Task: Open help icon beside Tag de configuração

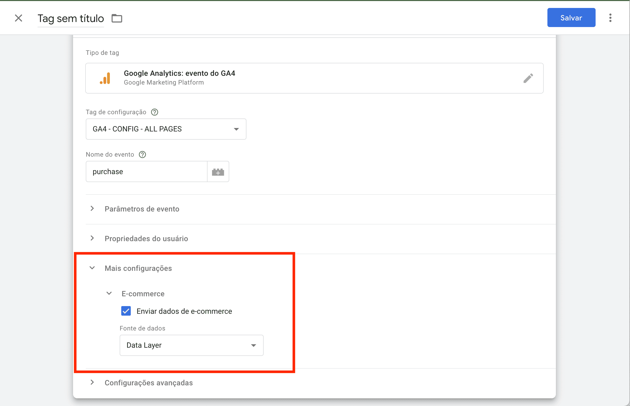Action: 154,112
